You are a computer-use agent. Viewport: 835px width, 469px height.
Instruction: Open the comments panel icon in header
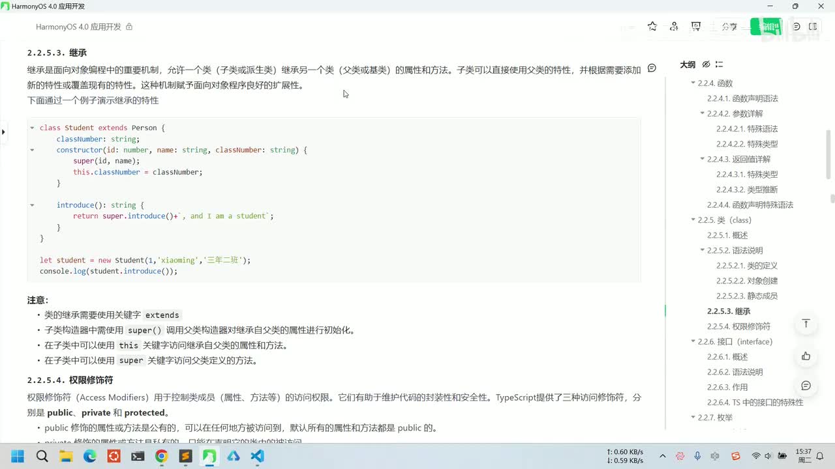click(797, 27)
